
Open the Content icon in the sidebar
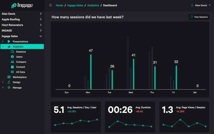click(12, 67)
